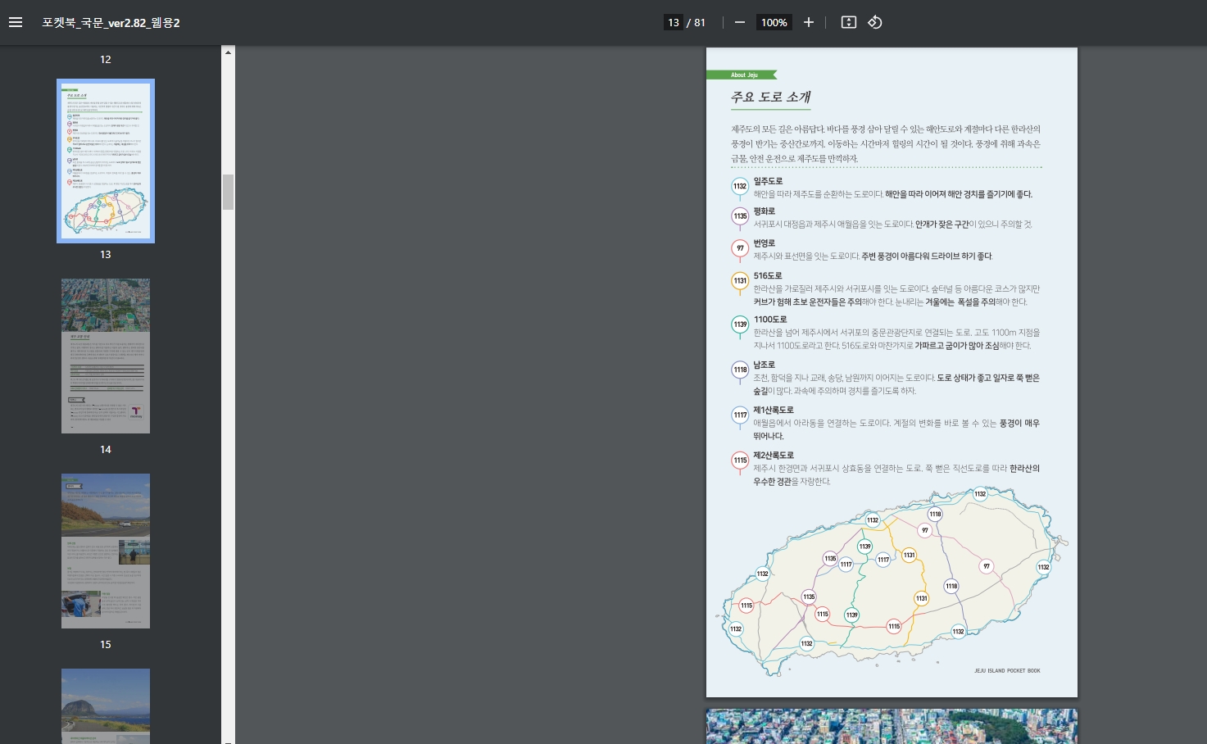Click the 1117 route badge beside 제1산록도로

tap(740, 415)
